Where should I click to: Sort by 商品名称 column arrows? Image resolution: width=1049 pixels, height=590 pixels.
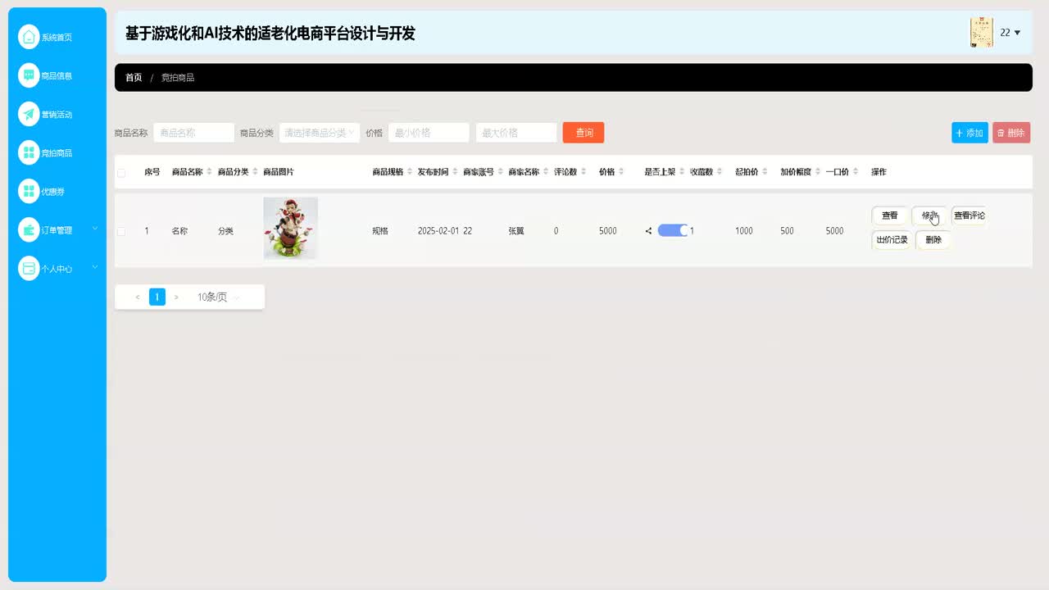tap(209, 172)
